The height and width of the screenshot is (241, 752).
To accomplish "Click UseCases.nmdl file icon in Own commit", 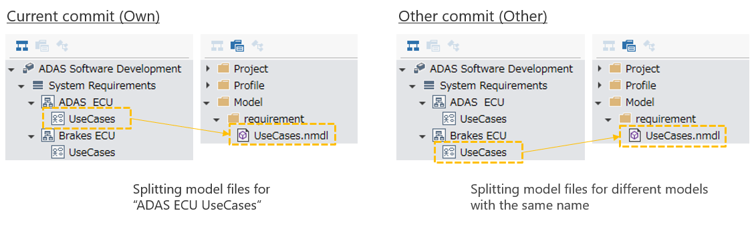I will pos(243,136).
